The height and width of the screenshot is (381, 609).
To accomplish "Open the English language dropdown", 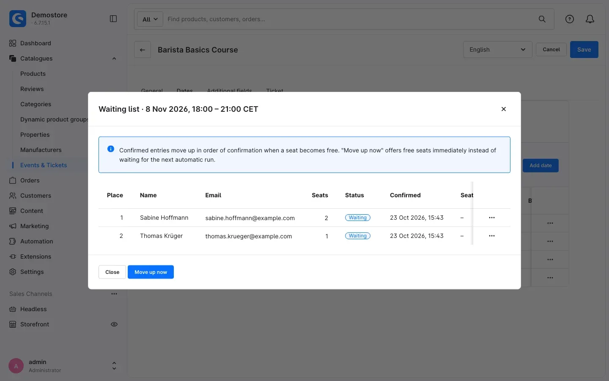I will [x=497, y=50].
